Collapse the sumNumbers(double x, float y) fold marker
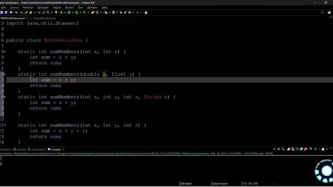 click(5, 74)
